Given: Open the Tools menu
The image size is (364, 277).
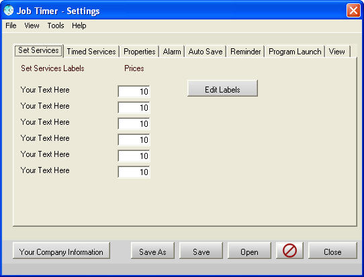Looking at the screenshot, I should click(x=56, y=25).
